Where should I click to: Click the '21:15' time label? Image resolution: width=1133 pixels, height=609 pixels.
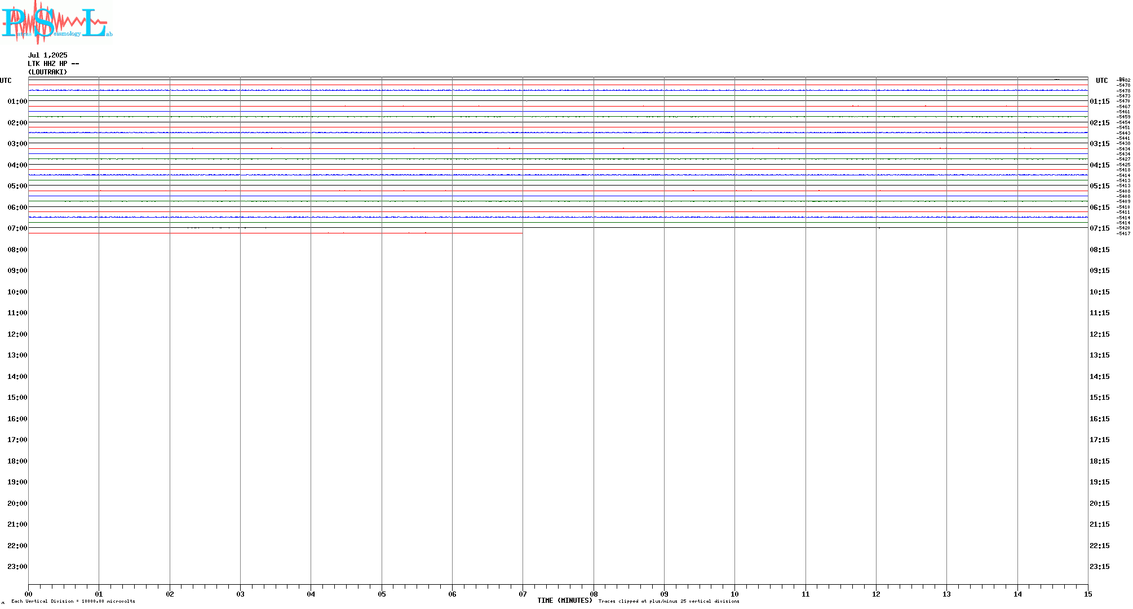coord(1100,524)
